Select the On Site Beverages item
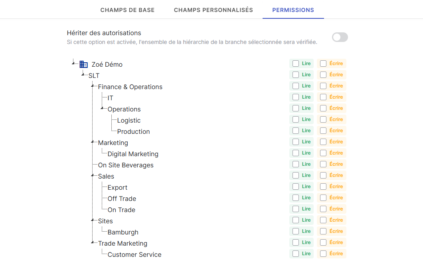423x276 pixels. (126, 165)
